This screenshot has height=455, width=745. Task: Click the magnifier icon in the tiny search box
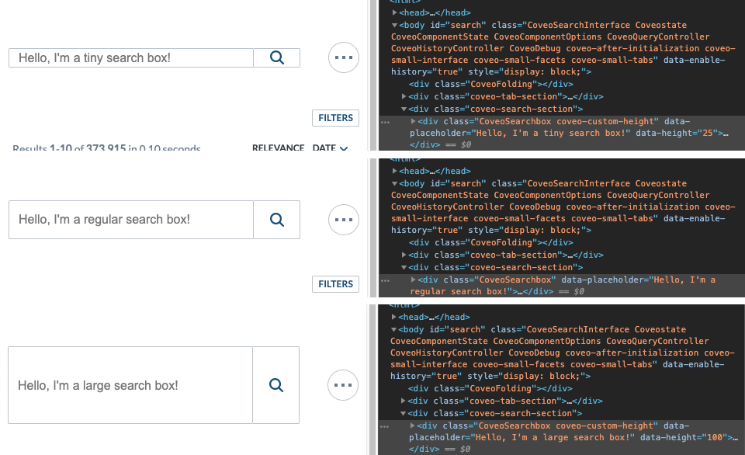(276, 57)
